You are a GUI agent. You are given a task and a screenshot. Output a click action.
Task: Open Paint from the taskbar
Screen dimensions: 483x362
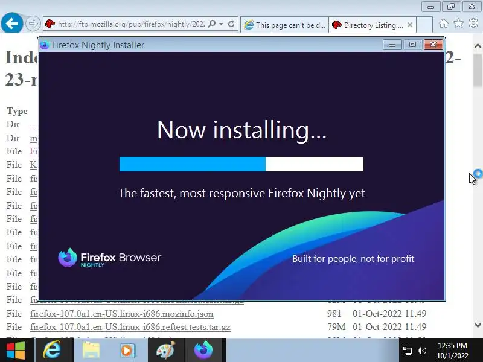coord(165,350)
